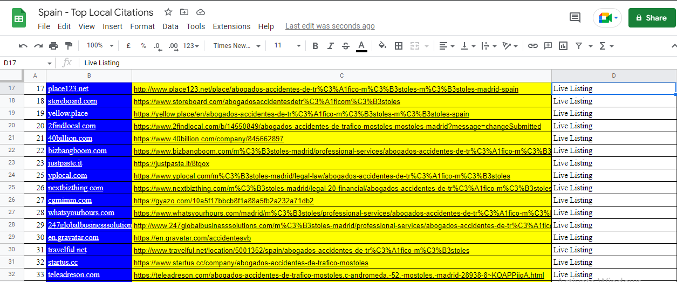Image resolution: width=677 pixels, height=282 pixels.
Task: Open the Borders tool
Action: (x=399, y=46)
